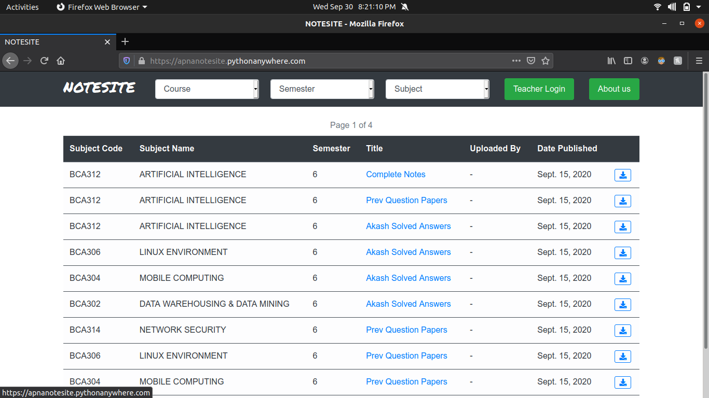
Task: Download BCA312 Akash Solved Answers file
Action: (x=623, y=227)
